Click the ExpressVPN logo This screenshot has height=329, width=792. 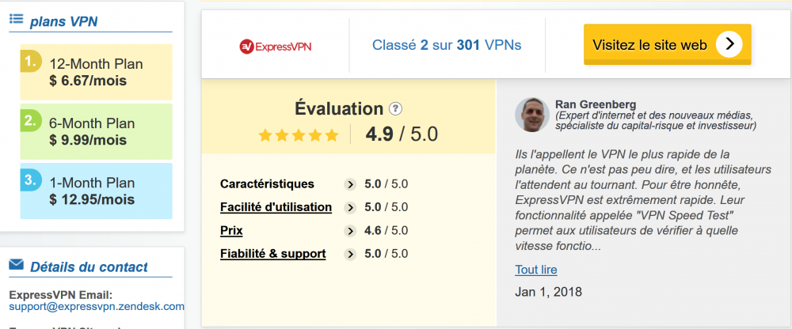click(276, 46)
